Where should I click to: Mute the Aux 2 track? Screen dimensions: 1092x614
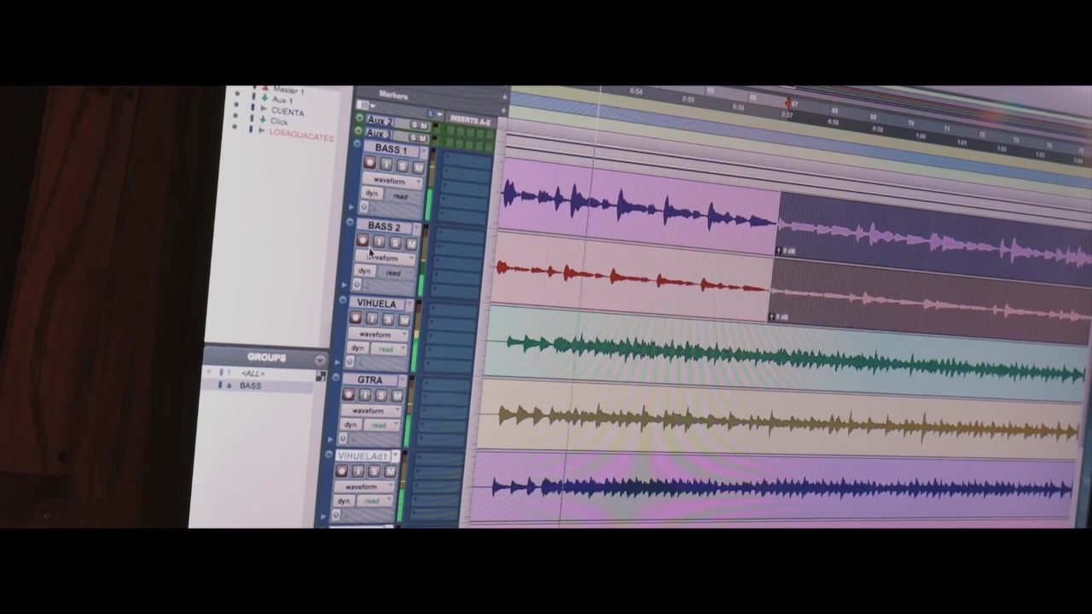point(424,126)
